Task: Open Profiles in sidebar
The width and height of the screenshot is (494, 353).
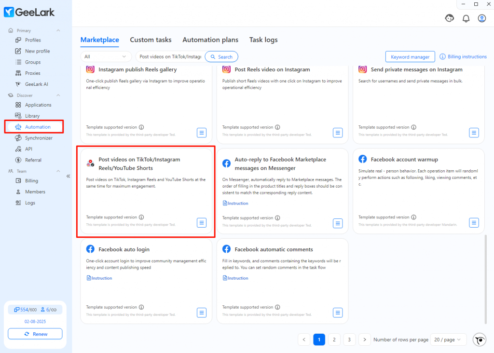Action: [x=33, y=40]
